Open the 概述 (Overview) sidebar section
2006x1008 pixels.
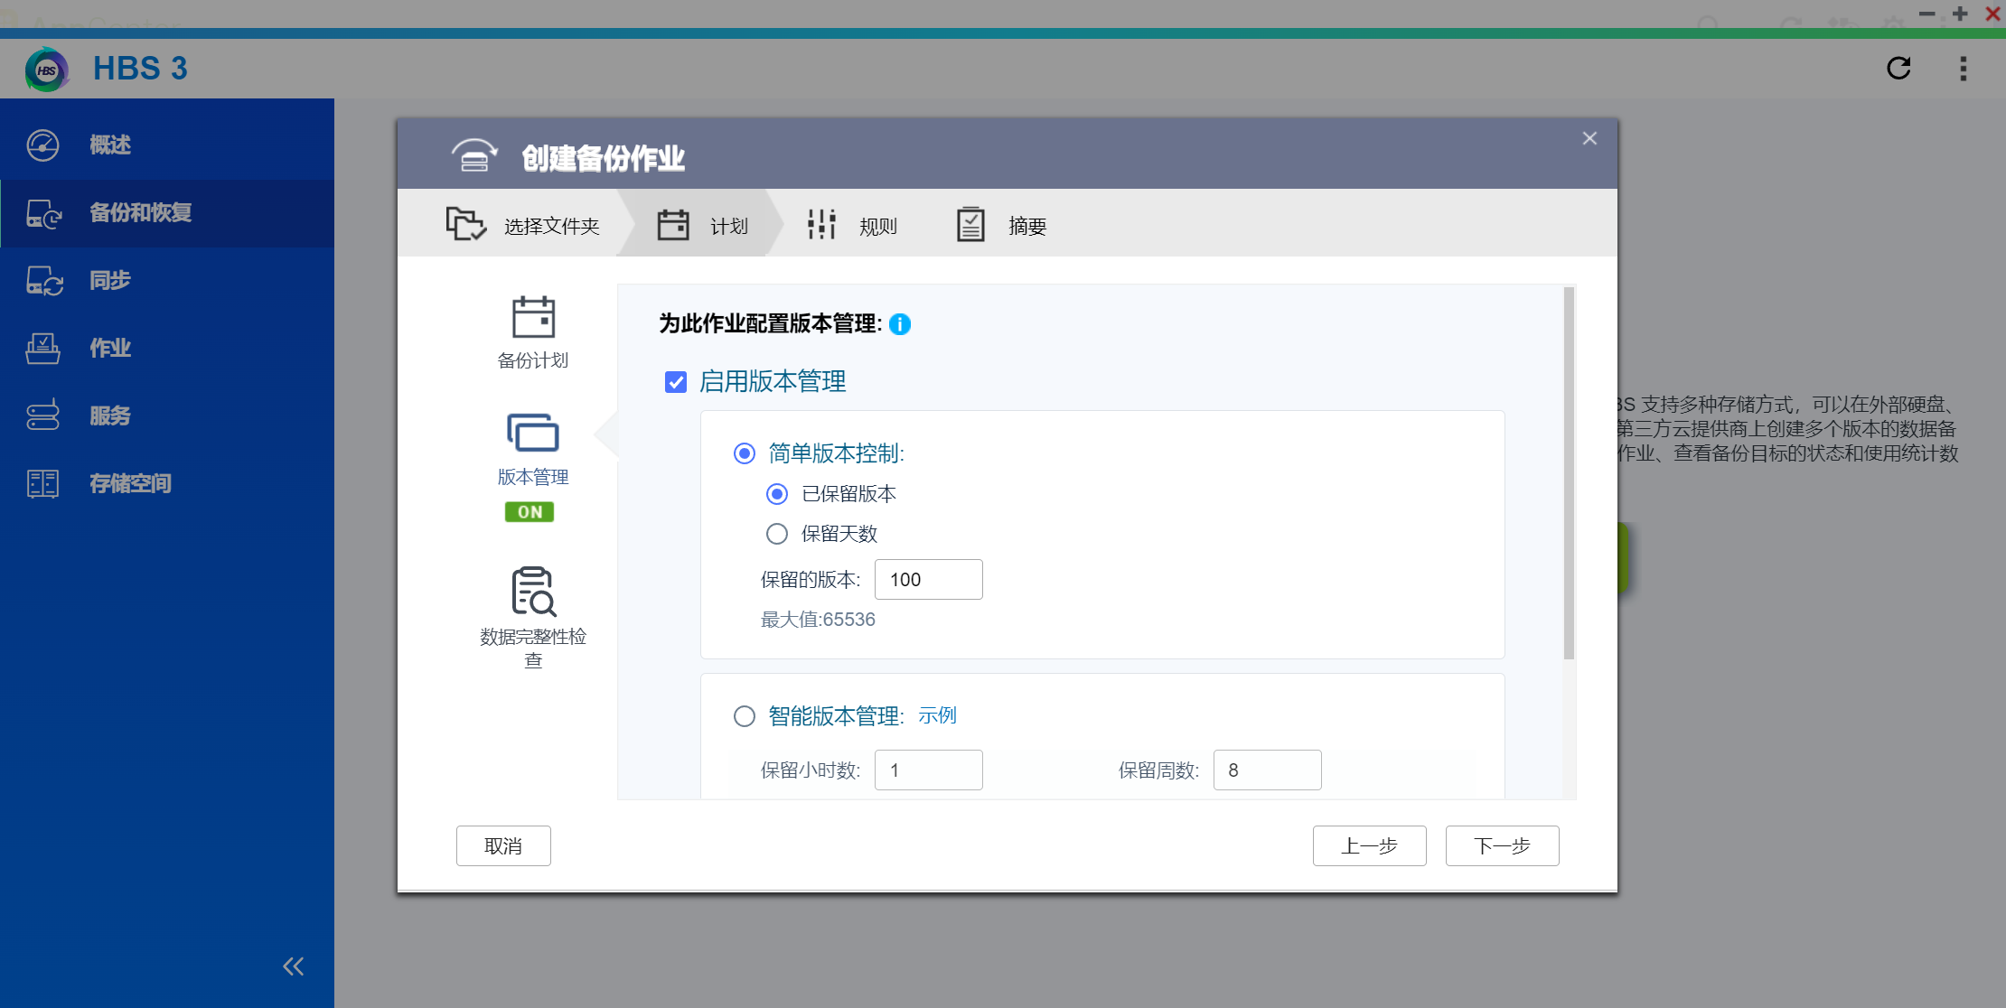pyautogui.click(x=109, y=145)
